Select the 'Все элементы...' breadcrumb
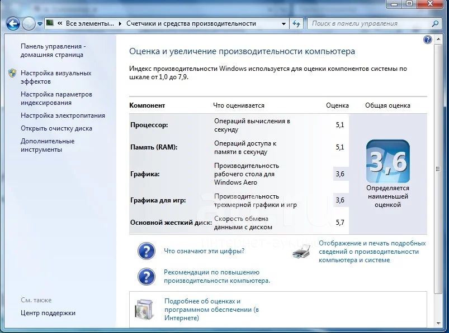 [90, 23]
